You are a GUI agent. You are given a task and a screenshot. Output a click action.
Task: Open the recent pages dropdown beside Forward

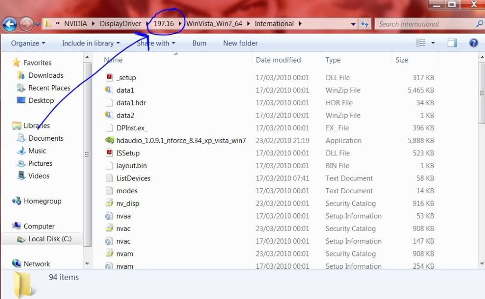click(37, 24)
